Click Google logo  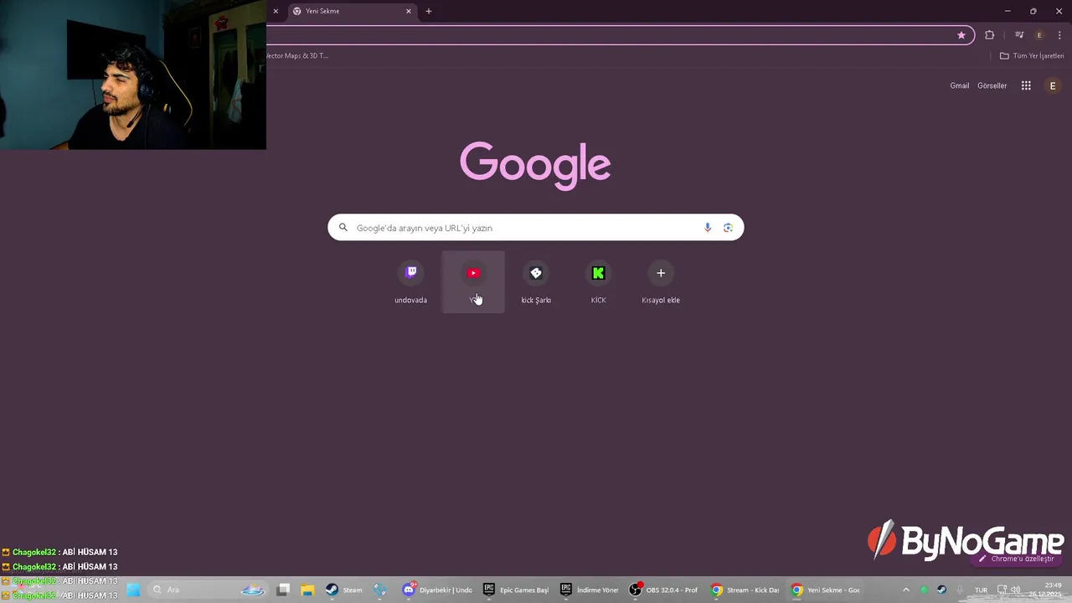(535, 164)
